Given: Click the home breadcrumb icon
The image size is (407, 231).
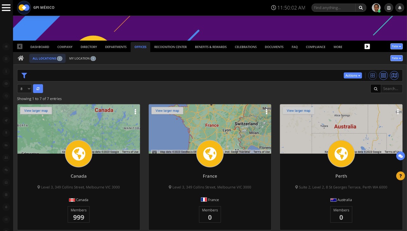Looking at the screenshot, I should tap(21, 58).
